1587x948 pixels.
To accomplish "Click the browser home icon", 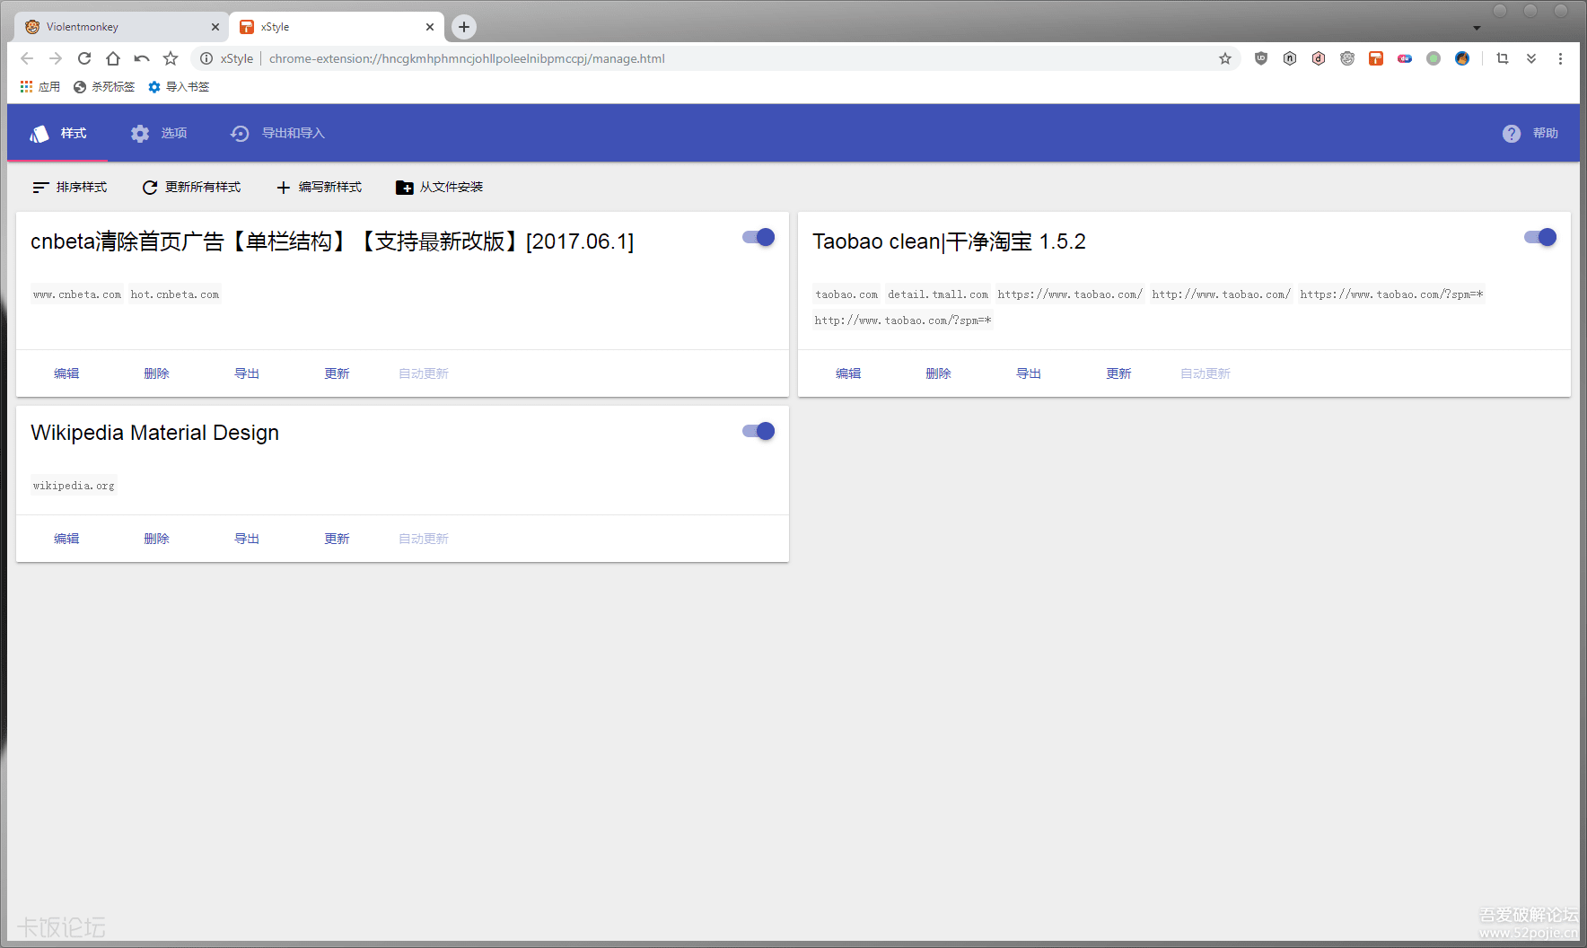I will point(113,58).
